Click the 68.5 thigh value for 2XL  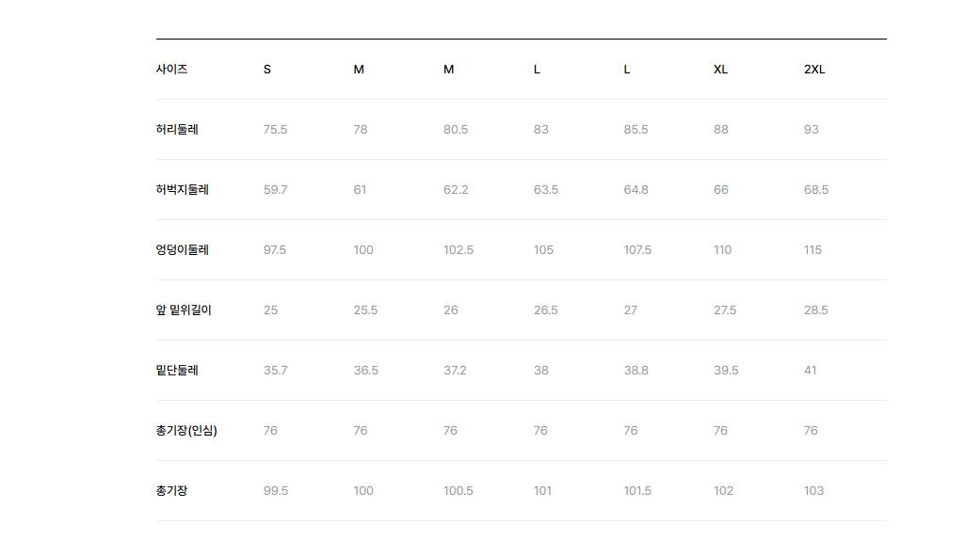[815, 190]
